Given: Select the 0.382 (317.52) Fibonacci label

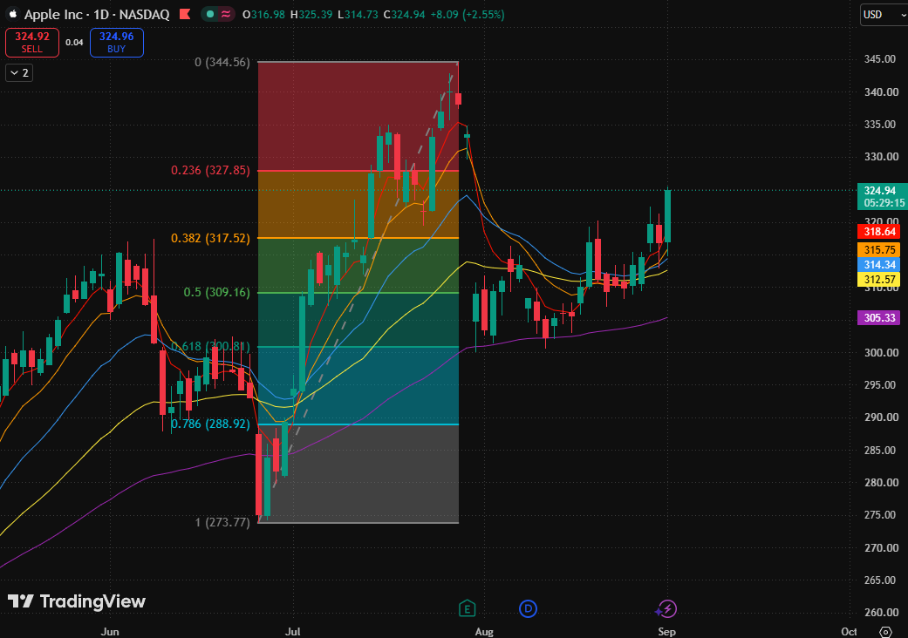Looking at the screenshot, I should (211, 238).
